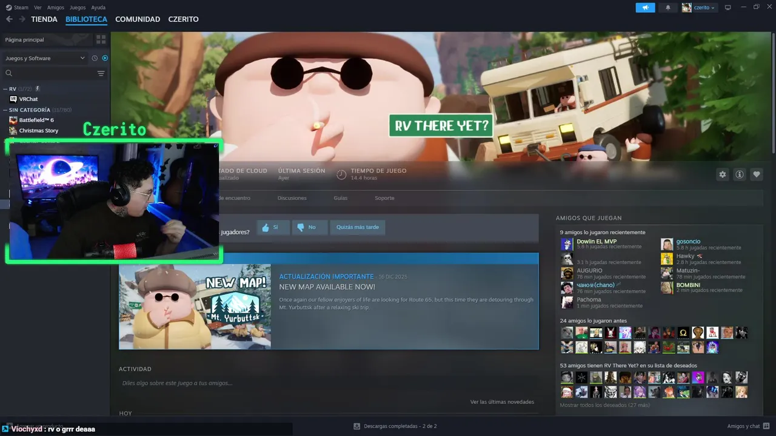Switch to Big Picture mode icon
The width and height of the screenshot is (776, 436).
[x=728, y=7]
